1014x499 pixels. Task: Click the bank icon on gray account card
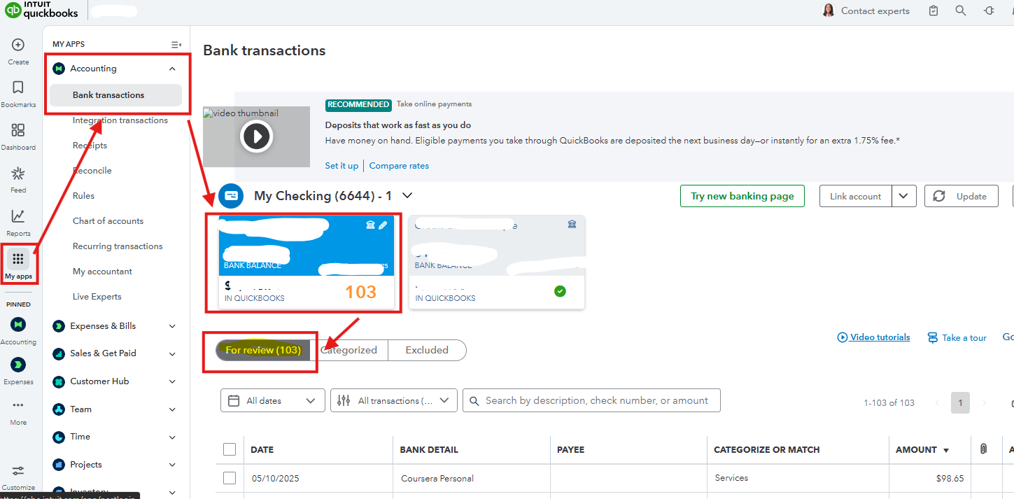pyautogui.click(x=572, y=224)
